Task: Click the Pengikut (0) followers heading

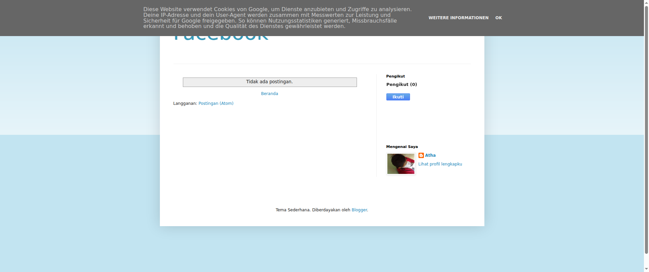Action: point(402,85)
